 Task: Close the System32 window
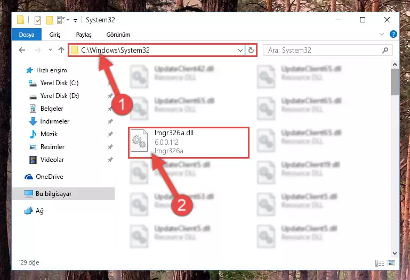click(x=387, y=20)
